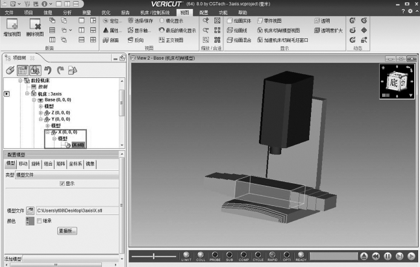Click the 模型文件 path input field
The width and height of the screenshot is (420, 267).
pos(77,210)
